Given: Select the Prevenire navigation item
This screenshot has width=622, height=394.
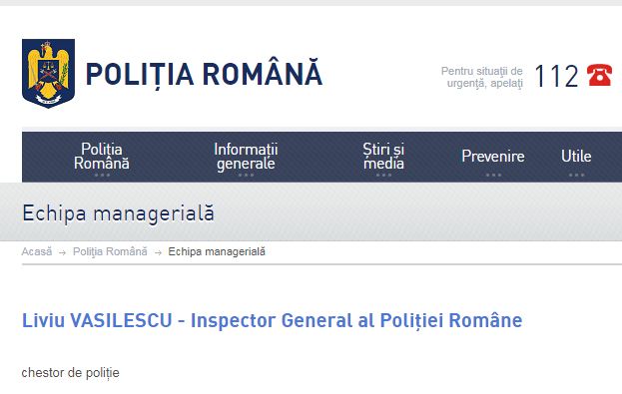Looking at the screenshot, I should tap(493, 157).
